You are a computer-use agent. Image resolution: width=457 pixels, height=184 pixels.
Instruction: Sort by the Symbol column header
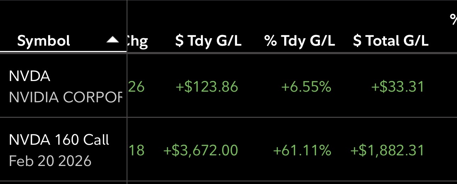(44, 41)
